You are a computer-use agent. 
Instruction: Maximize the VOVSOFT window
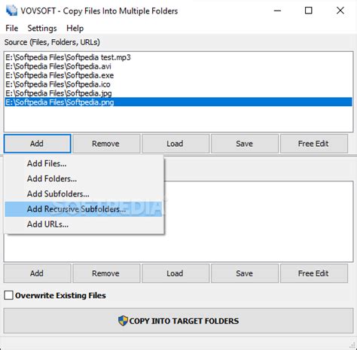coord(309,11)
